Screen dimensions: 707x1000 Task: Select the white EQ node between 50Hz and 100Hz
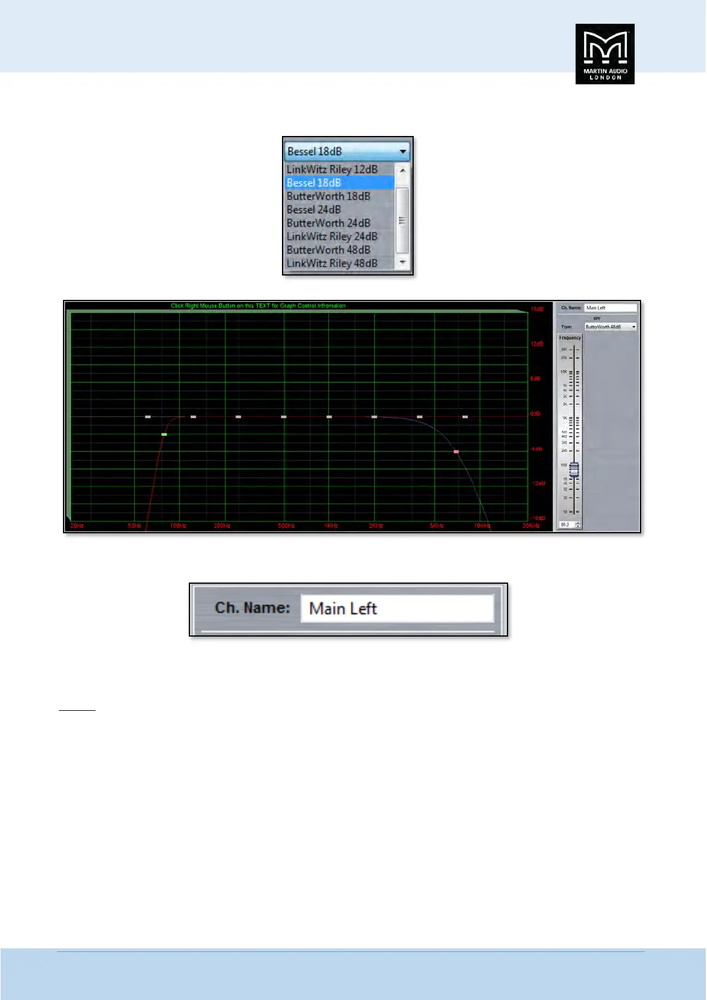[x=148, y=417]
